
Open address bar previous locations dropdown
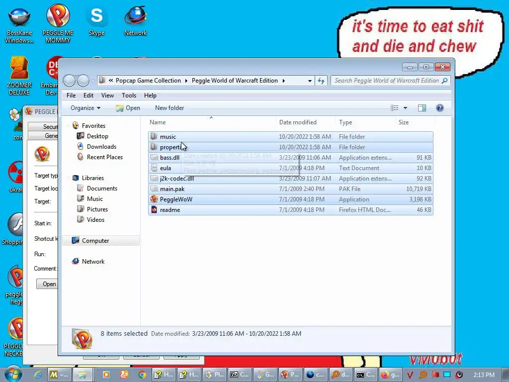point(310,81)
